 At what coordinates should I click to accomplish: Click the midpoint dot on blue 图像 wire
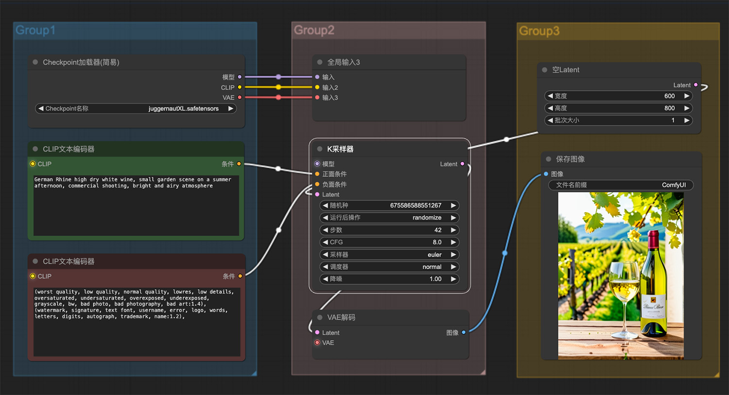pos(505,253)
